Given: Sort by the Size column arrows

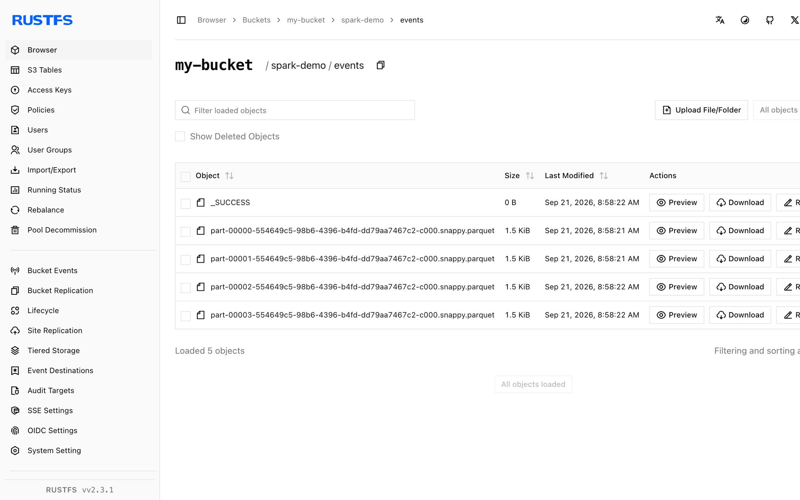Looking at the screenshot, I should click(530, 176).
